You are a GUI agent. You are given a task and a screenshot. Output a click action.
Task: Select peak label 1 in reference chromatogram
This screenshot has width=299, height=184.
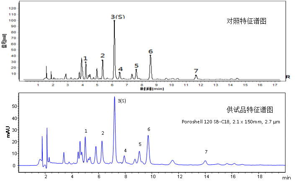[x=85, y=58]
